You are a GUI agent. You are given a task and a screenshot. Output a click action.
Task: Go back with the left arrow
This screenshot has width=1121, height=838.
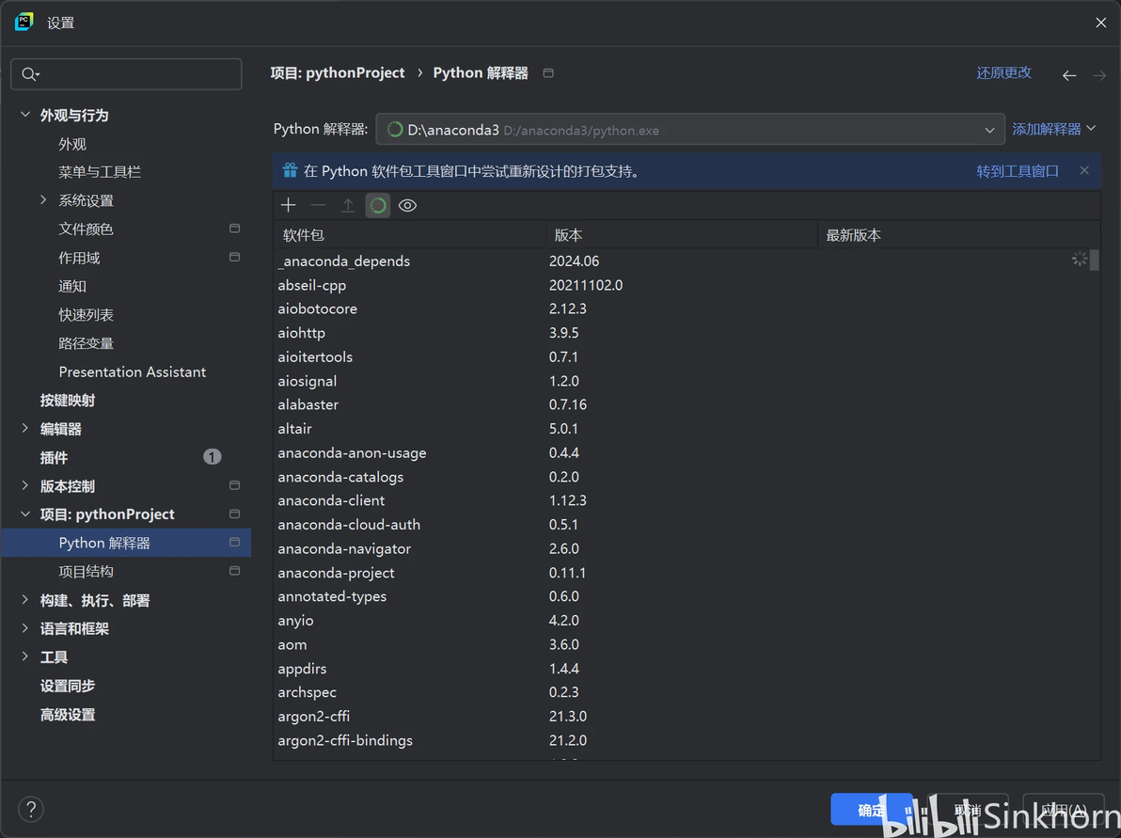click(x=1069, y=75)
